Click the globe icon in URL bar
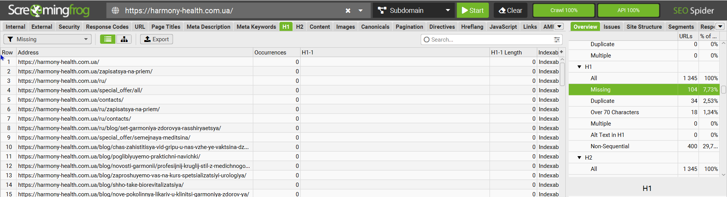Screen dimensions: 727x197 tap(115, 11)
